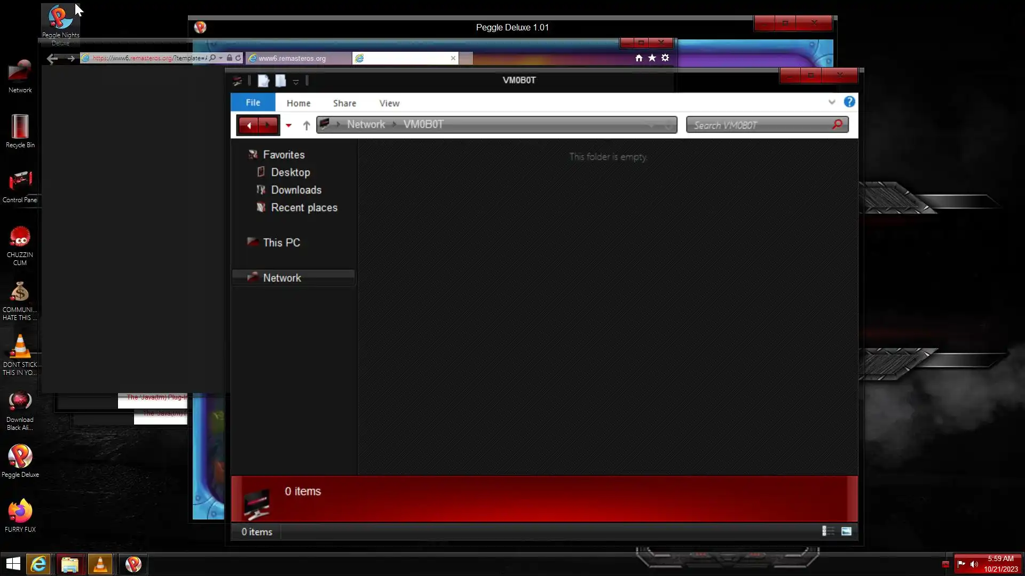1025x576 pixels.
Task: Click Network in the address breadcrumb
Action: (366, 124)
